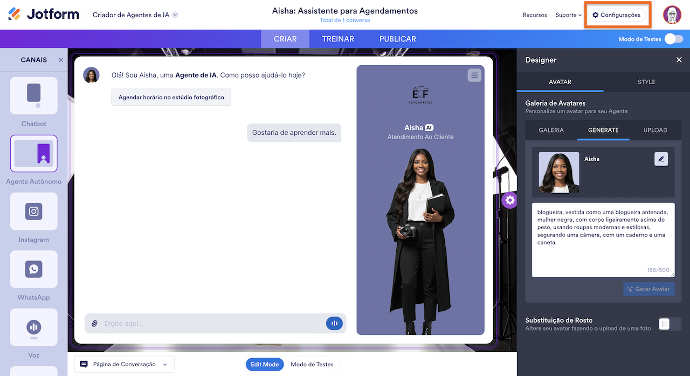This screenshot has height=376, width=690.
Task: Click the 186/500 character counter
Action: (x=658, y=270)
